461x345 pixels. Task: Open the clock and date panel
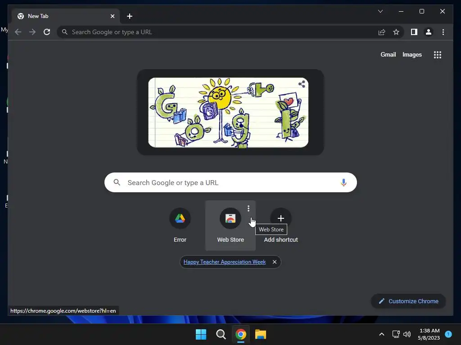[x=429, y=334]
